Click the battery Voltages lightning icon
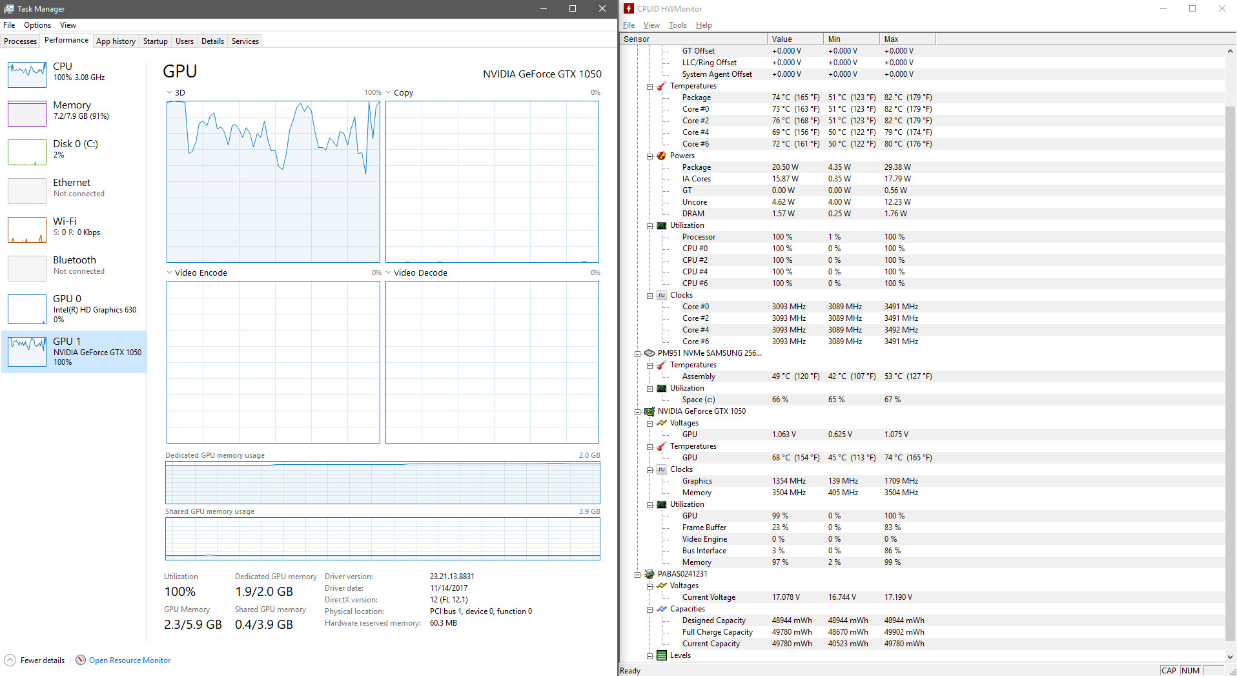Image resolution: width=1237 pixels, height=676 pixels. (661, 586)
